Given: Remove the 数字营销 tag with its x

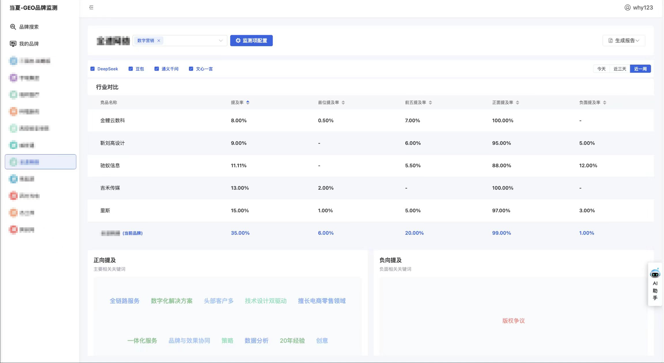Looking at the screenshot, I should click(159, 41).
